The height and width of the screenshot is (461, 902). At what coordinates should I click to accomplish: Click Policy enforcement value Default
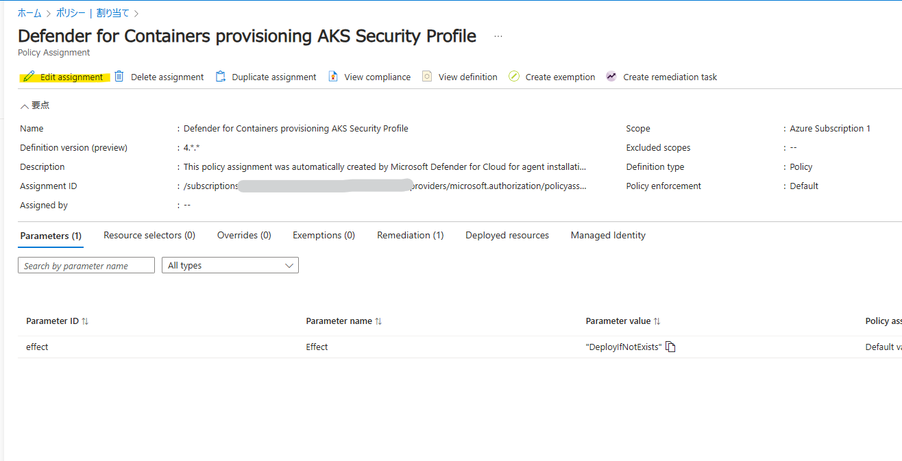804,186
